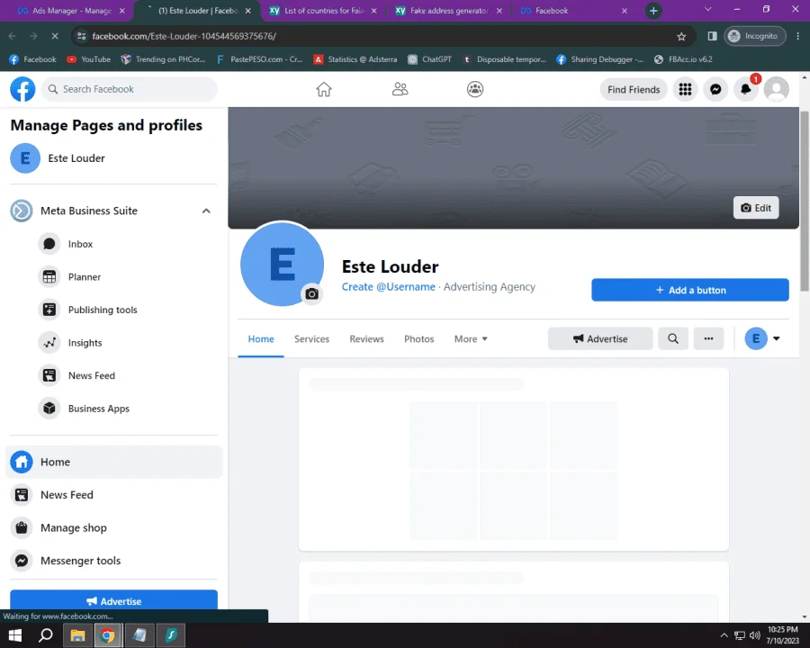Open the Home feed house icon
This screenshot has height=648, width=810.
(324, 89)
